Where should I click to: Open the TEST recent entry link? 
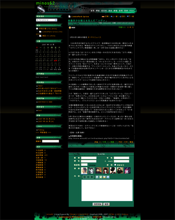(40, 86)
